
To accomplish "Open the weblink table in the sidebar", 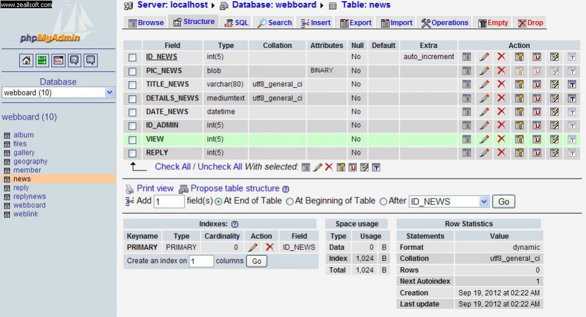I will [x=26, y=214].
